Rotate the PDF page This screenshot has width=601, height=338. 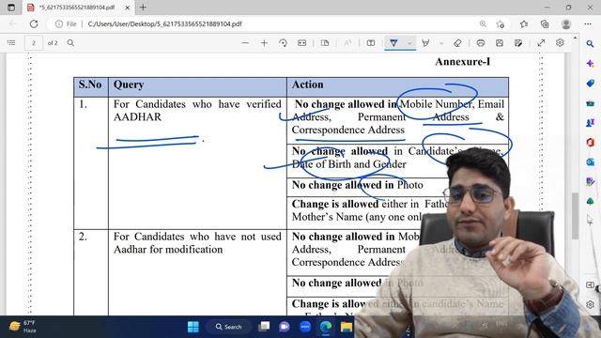click(x=283, y=43)
